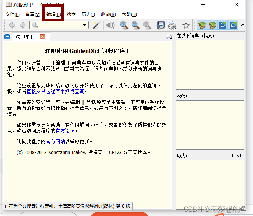Add to favorites with the star icon
This screenshot has width=253, height=216.
pyautogui.click(x=186, y=25)
